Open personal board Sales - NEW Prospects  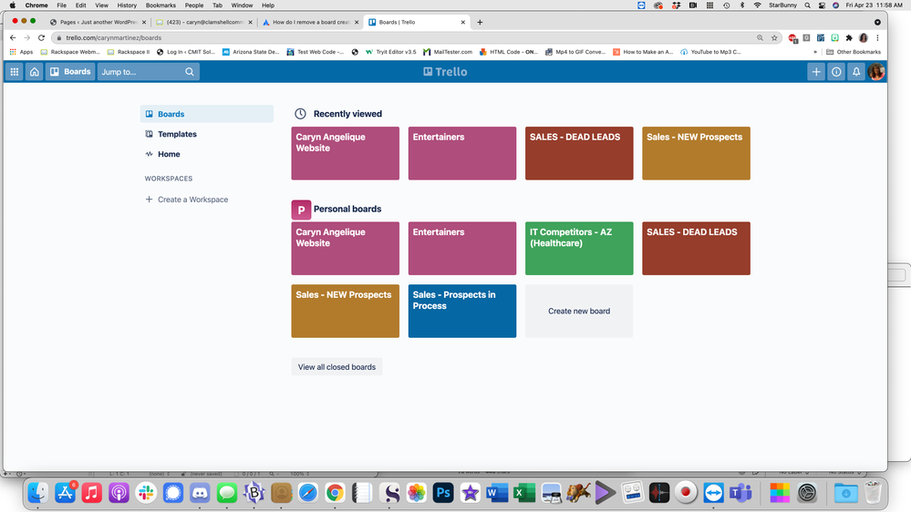pos(345,312)
